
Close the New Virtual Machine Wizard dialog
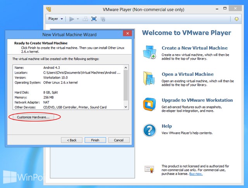(127, 33)
